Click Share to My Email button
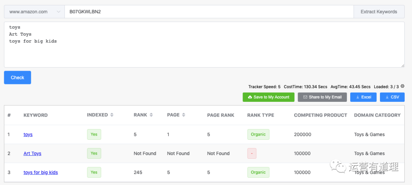This screenshot has height=185, width=412. pyautogui.click(x=322, y=97)
